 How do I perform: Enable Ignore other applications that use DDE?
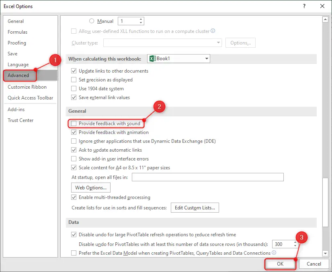click(74, 141)
